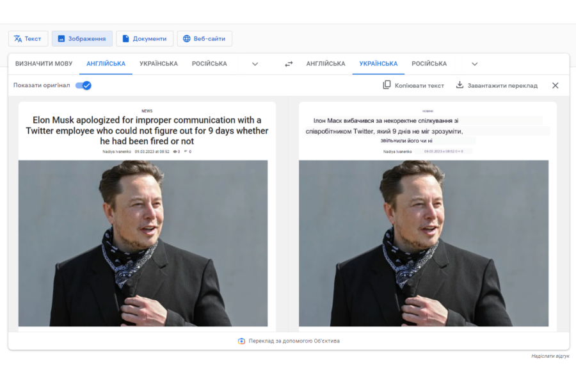Click the translated Ілон Маск headline
Image resolution: width=576 pixels, height=384 pixels.
click(x=385, y=131)
